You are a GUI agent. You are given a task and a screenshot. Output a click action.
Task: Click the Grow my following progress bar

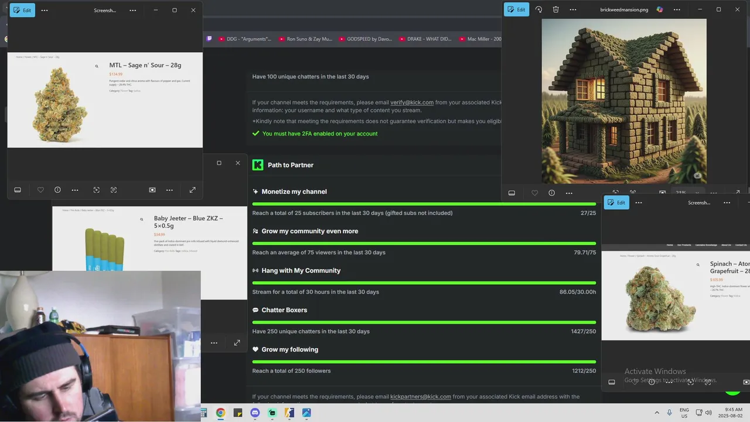point(424,362)
